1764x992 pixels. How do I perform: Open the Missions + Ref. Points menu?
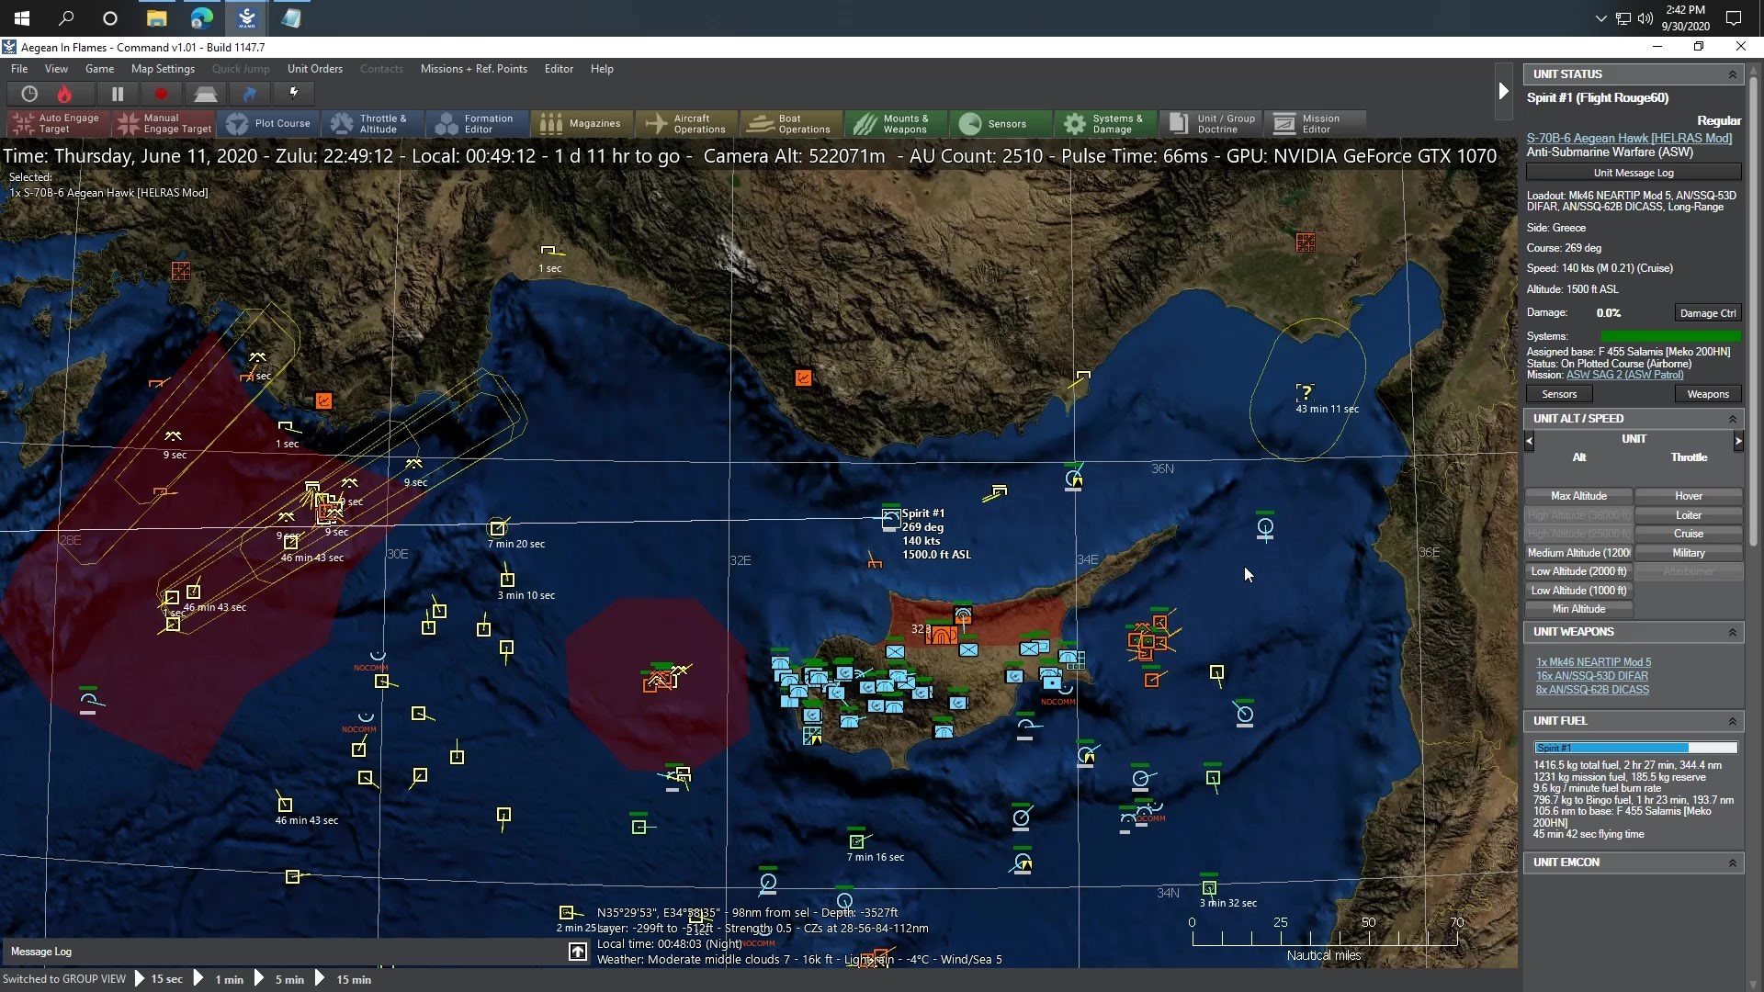point(473,69)
